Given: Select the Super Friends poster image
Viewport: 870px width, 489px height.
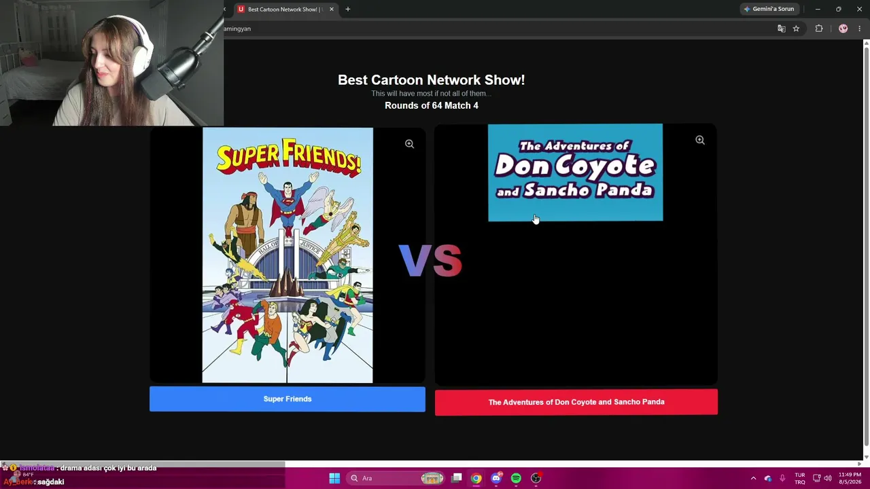Looking at the screenshot, I should 288,255.
